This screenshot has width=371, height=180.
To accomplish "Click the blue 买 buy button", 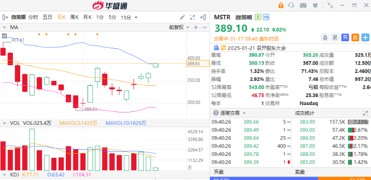I will point(345,37).
